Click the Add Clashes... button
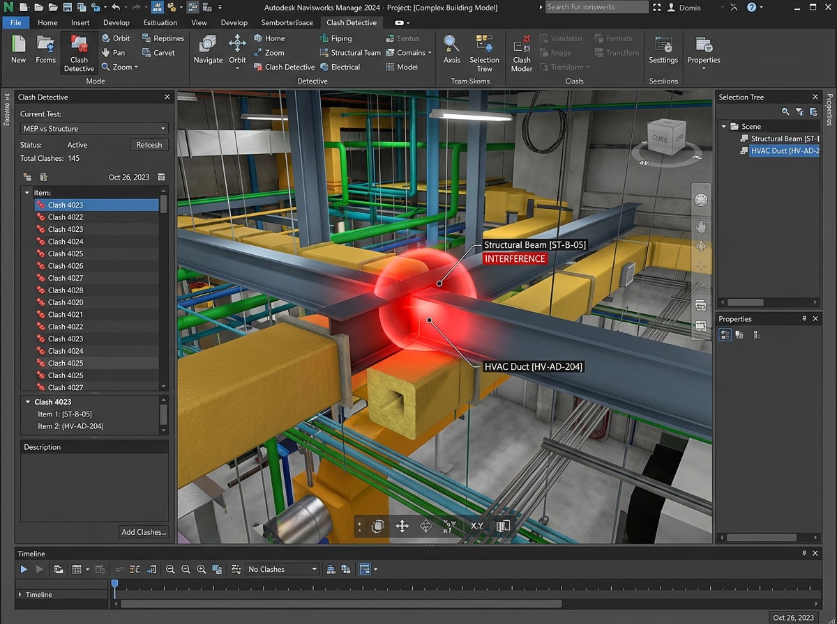 click(144, 532)
